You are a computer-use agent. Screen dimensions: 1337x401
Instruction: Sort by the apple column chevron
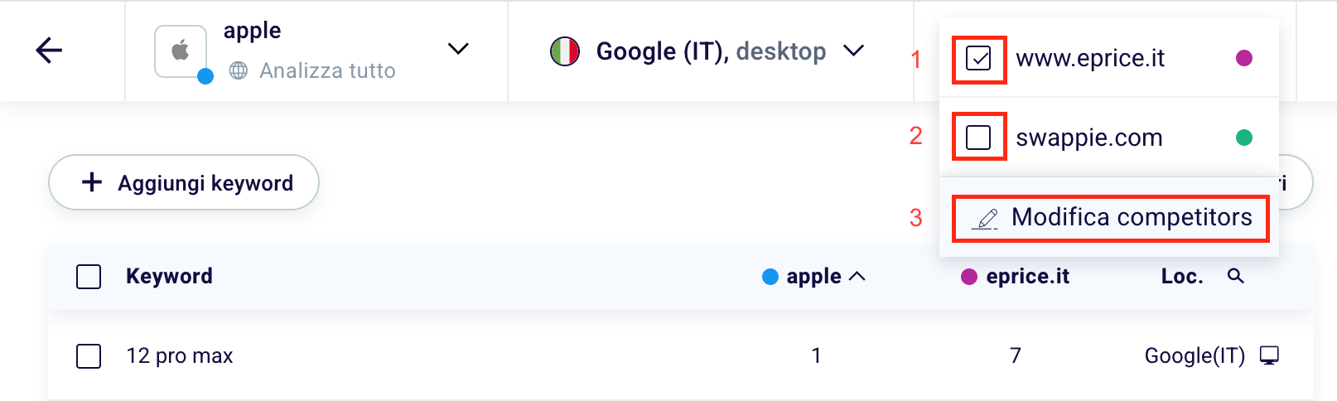click(857, 276)
